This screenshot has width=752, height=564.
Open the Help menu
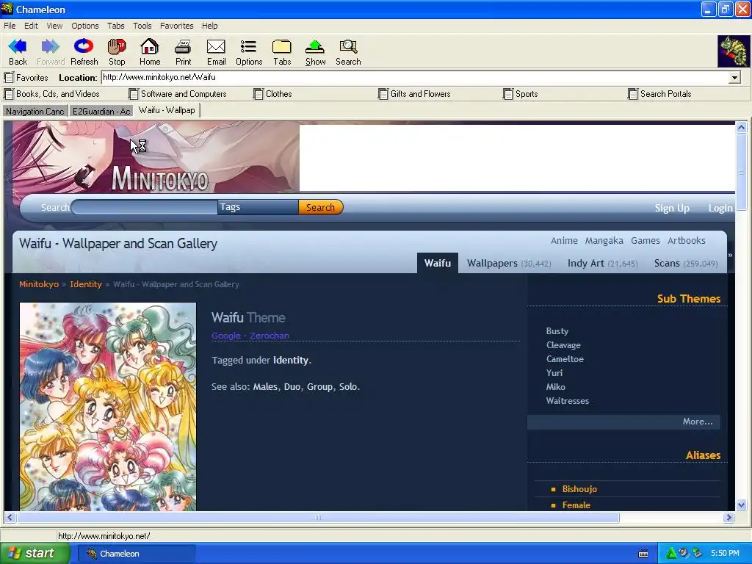coord(209,26)
